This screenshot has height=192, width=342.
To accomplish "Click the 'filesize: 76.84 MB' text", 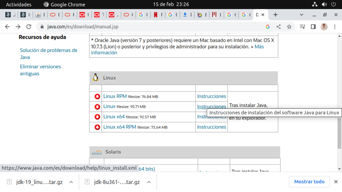I will (143, 97).
